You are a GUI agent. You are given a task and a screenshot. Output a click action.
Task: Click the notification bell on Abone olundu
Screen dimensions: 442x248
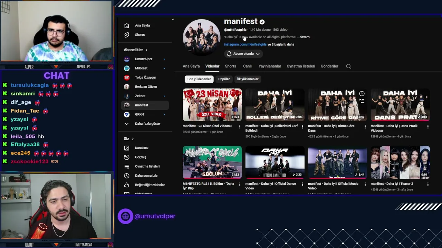(x=229, y=54)
